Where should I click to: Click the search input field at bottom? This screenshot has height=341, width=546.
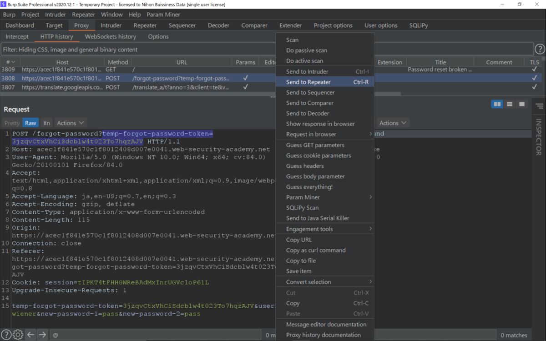pos(156,335)
